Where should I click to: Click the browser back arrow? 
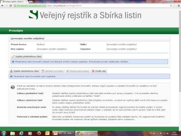pos(2,6)
